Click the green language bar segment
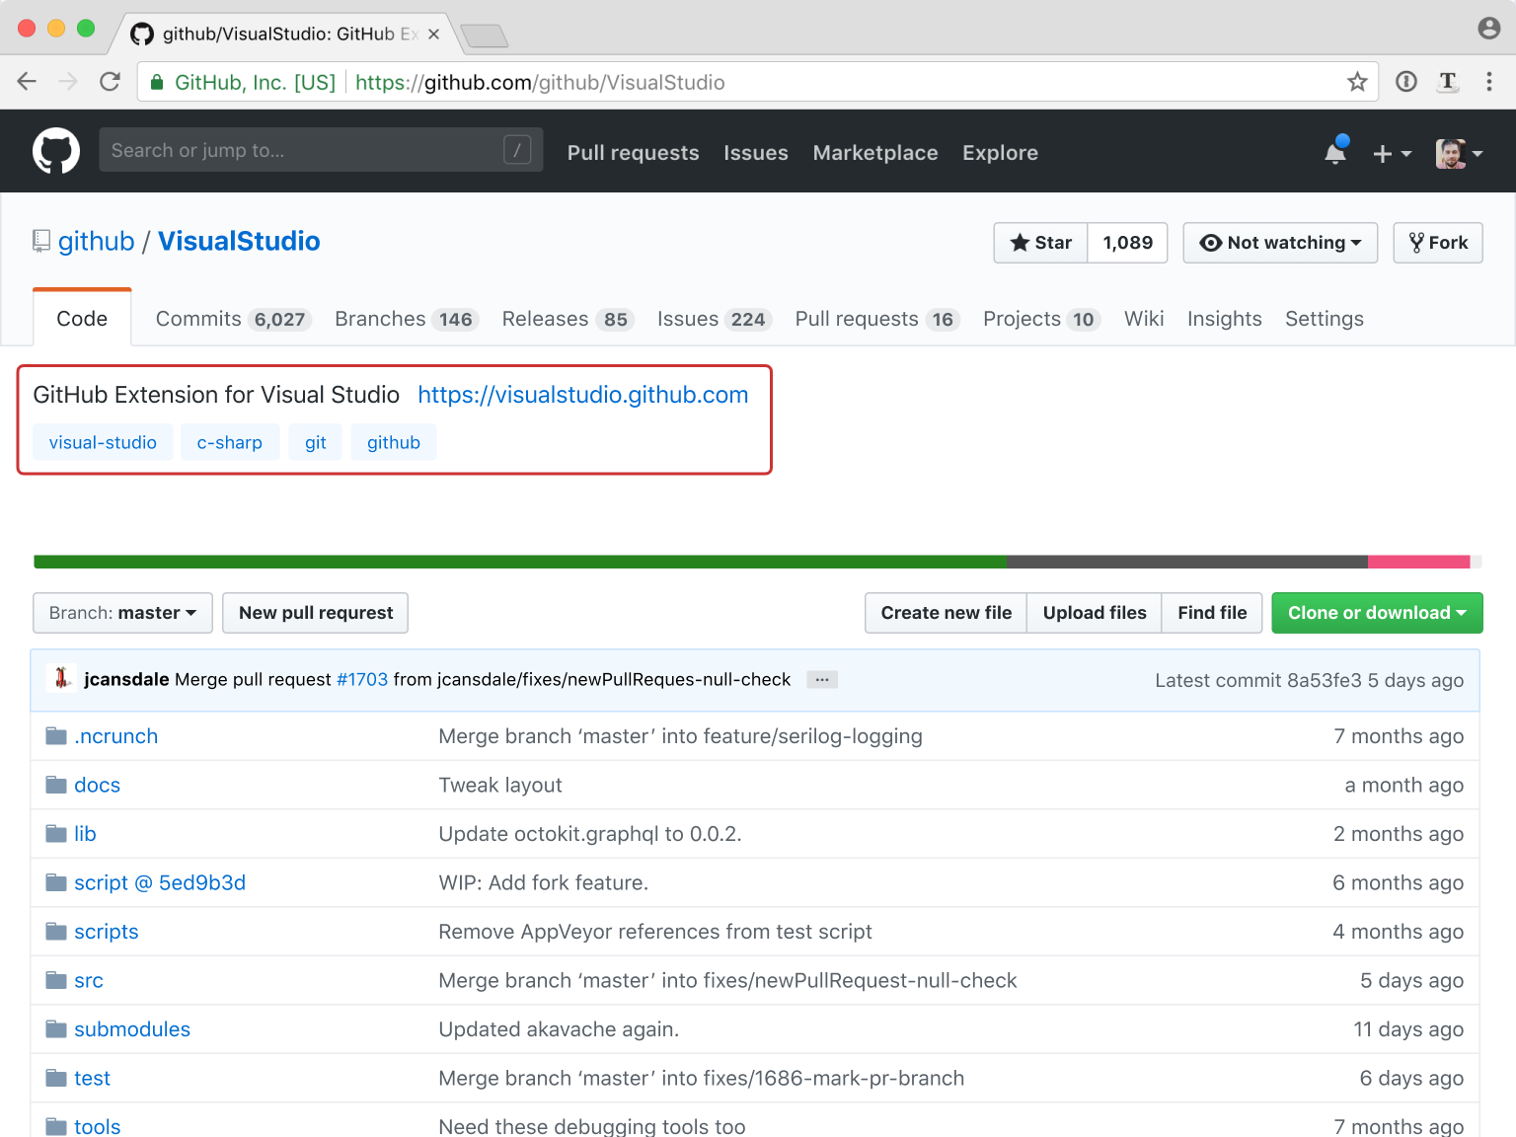This screenshot has width=1516, height=1137. pos(519,562)
